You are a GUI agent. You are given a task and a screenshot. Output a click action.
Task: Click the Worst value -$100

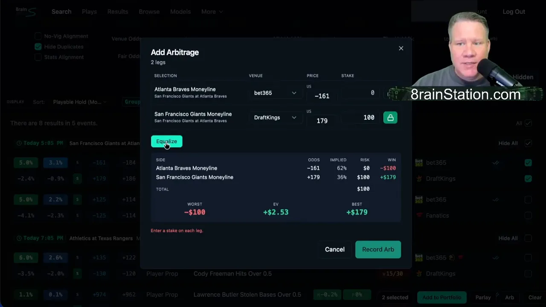(x=195, y=212)
